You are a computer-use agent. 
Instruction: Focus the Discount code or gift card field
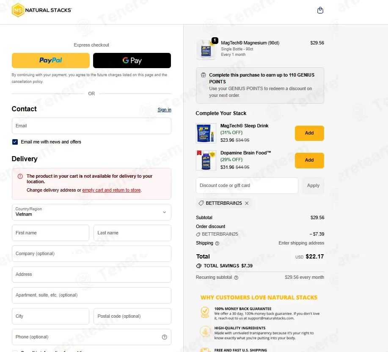[x=247, y=186]
